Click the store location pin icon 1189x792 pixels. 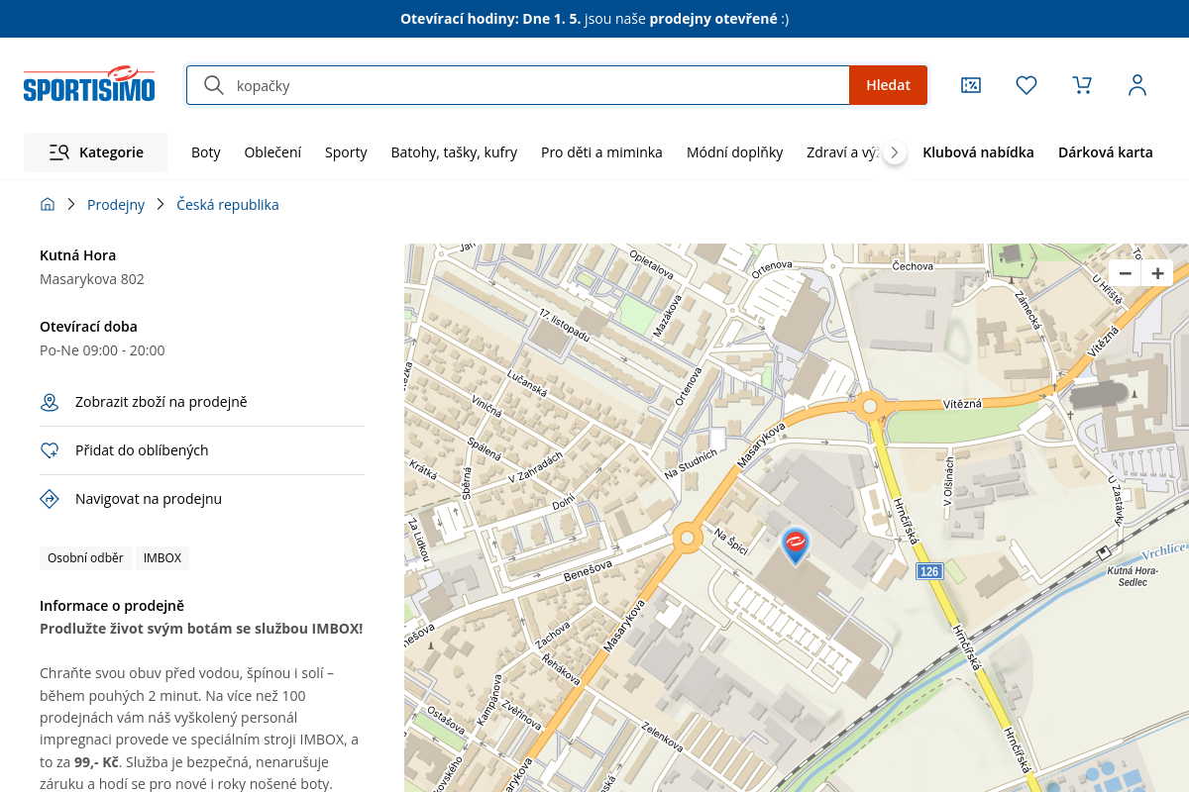pyautogui.click(x=50, y=402)
